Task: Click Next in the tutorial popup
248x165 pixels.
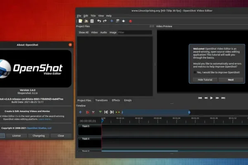Action: [x=231, y=80]
